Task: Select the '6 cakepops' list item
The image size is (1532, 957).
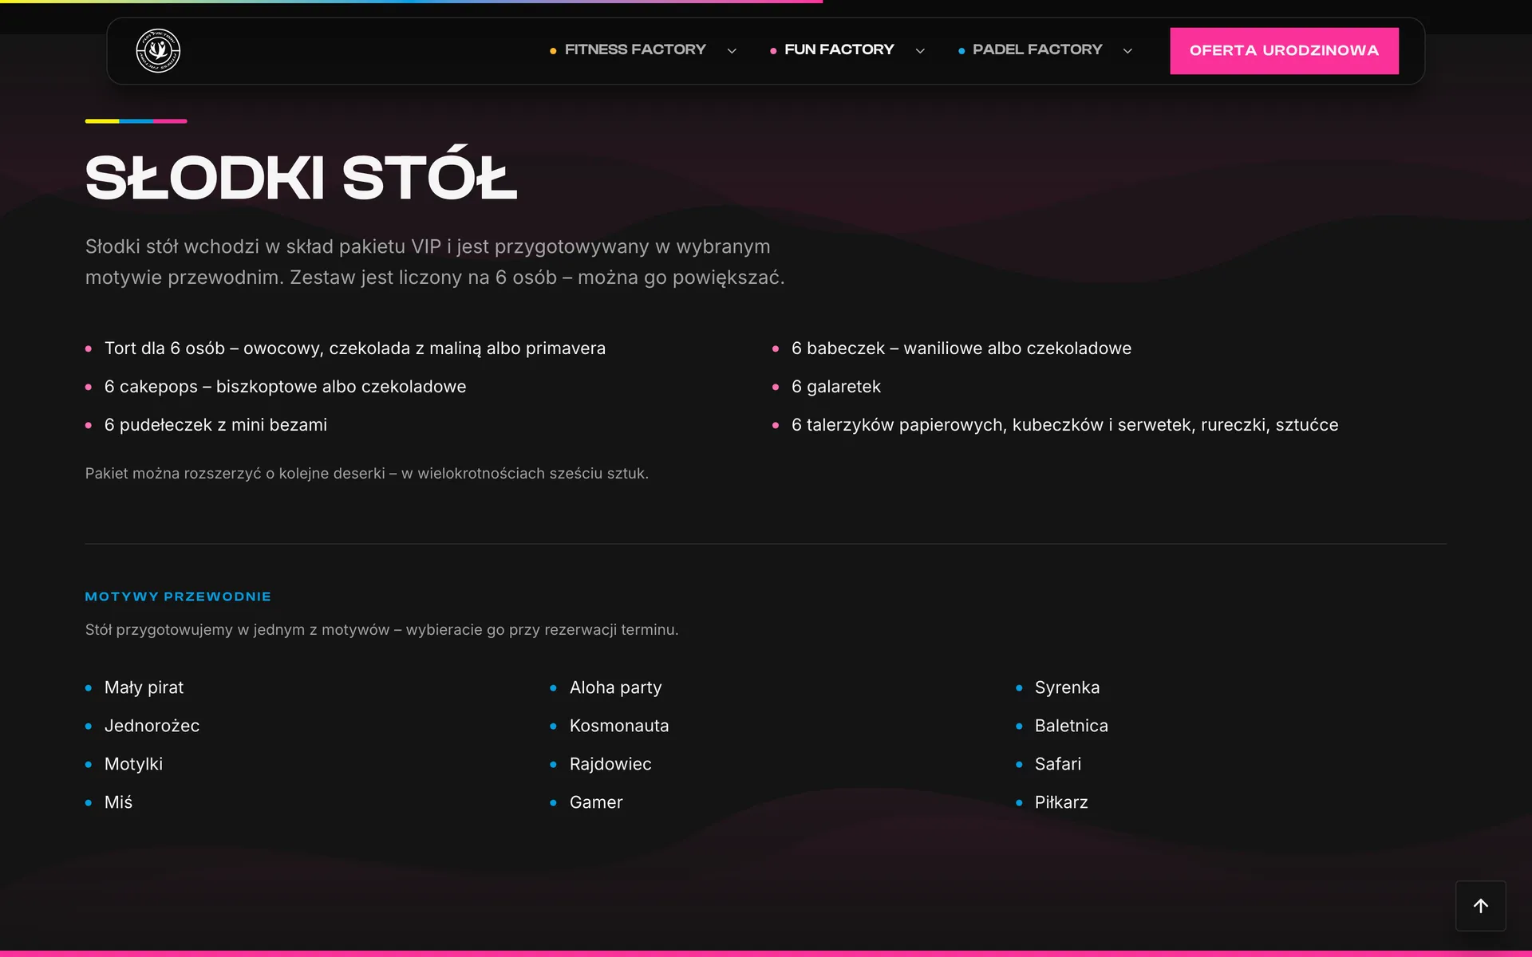Action: [x=285, y=387]
